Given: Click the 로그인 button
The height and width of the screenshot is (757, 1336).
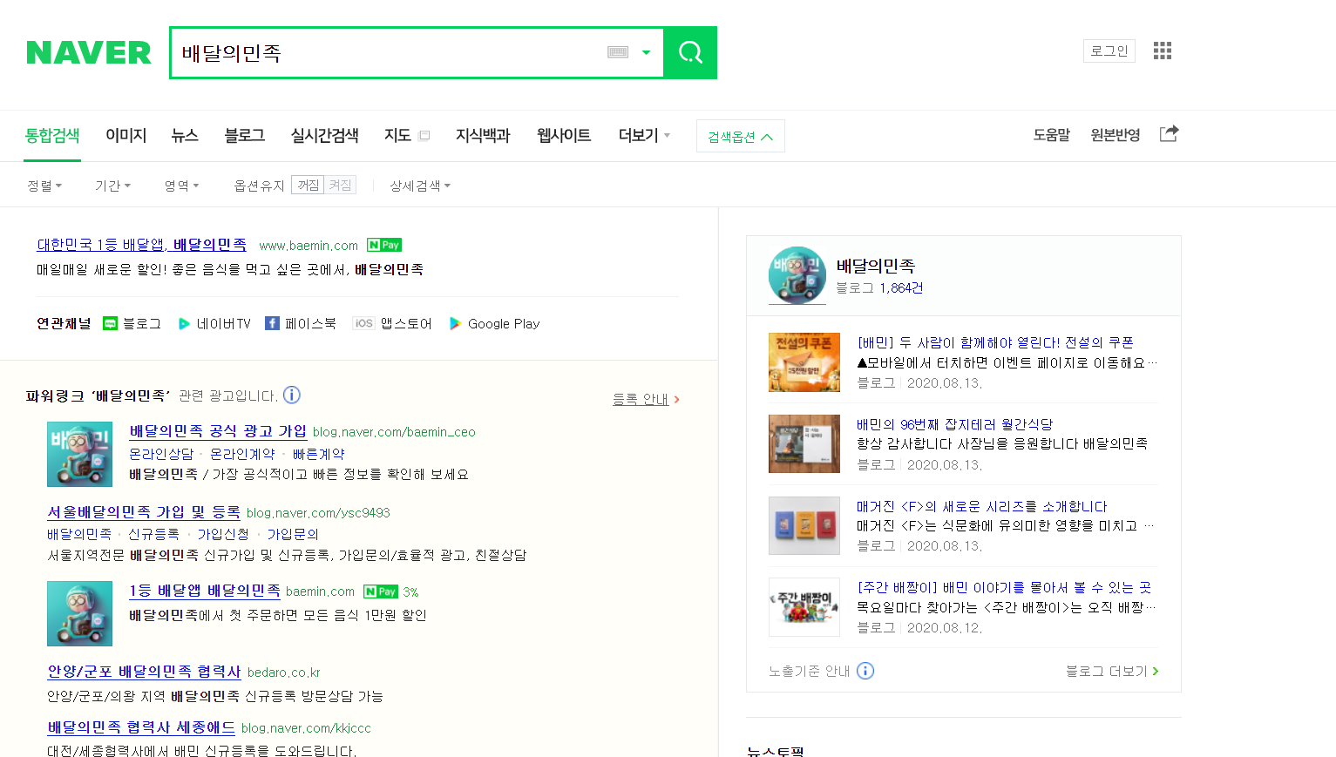Looking at the screenshot, I should (x=1109, y=51).
